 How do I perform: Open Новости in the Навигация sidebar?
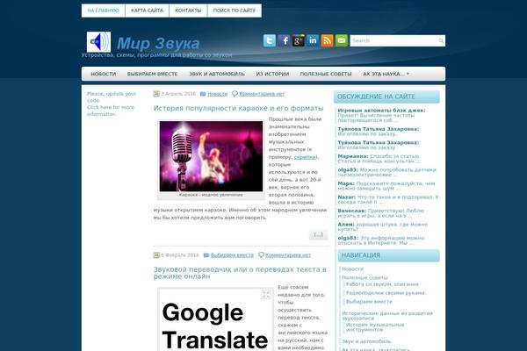coord(352,269)
